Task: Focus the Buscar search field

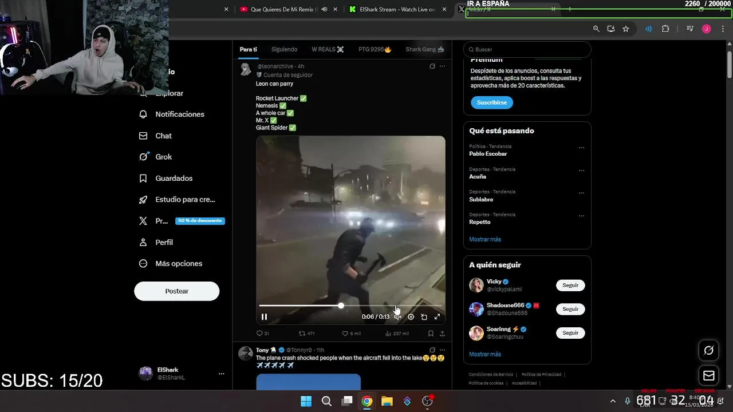Action: (527, 49)
